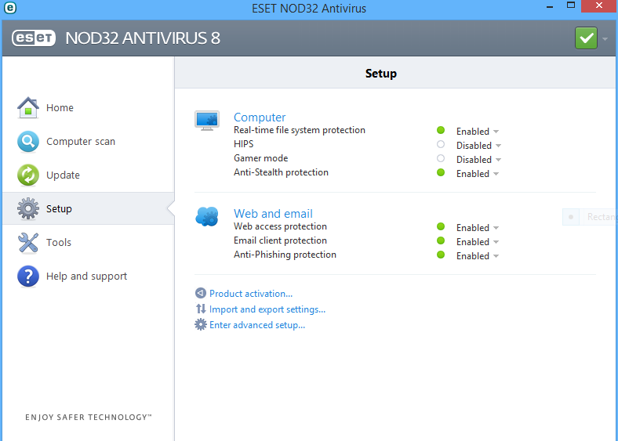Viewport: 618px width, 441px height.
Task: Click the Help and support question-mark icon
Action: pyautogui.click(x=28, y=276)
